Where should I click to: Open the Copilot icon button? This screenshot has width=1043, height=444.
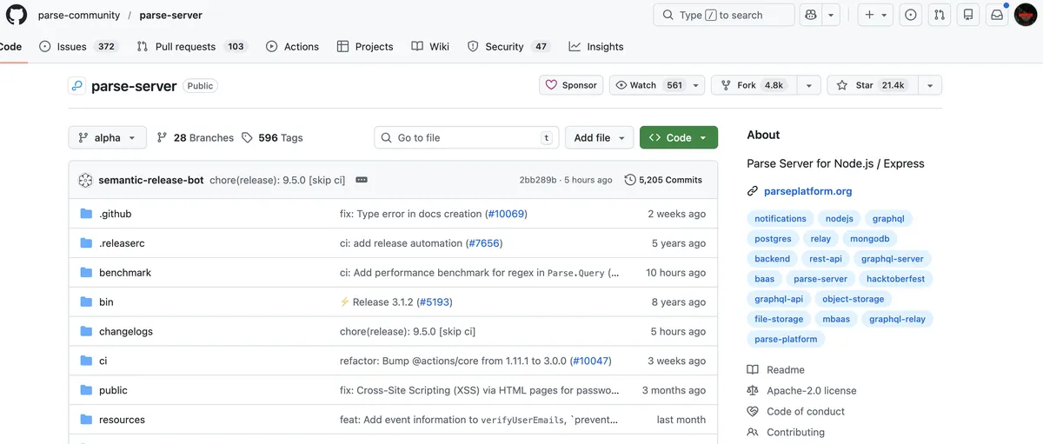click(809, 15)
